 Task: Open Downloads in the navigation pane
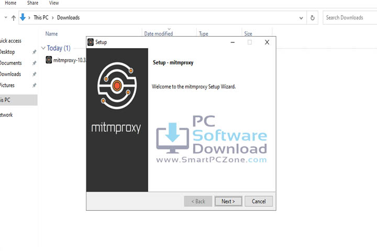[10, 74]
